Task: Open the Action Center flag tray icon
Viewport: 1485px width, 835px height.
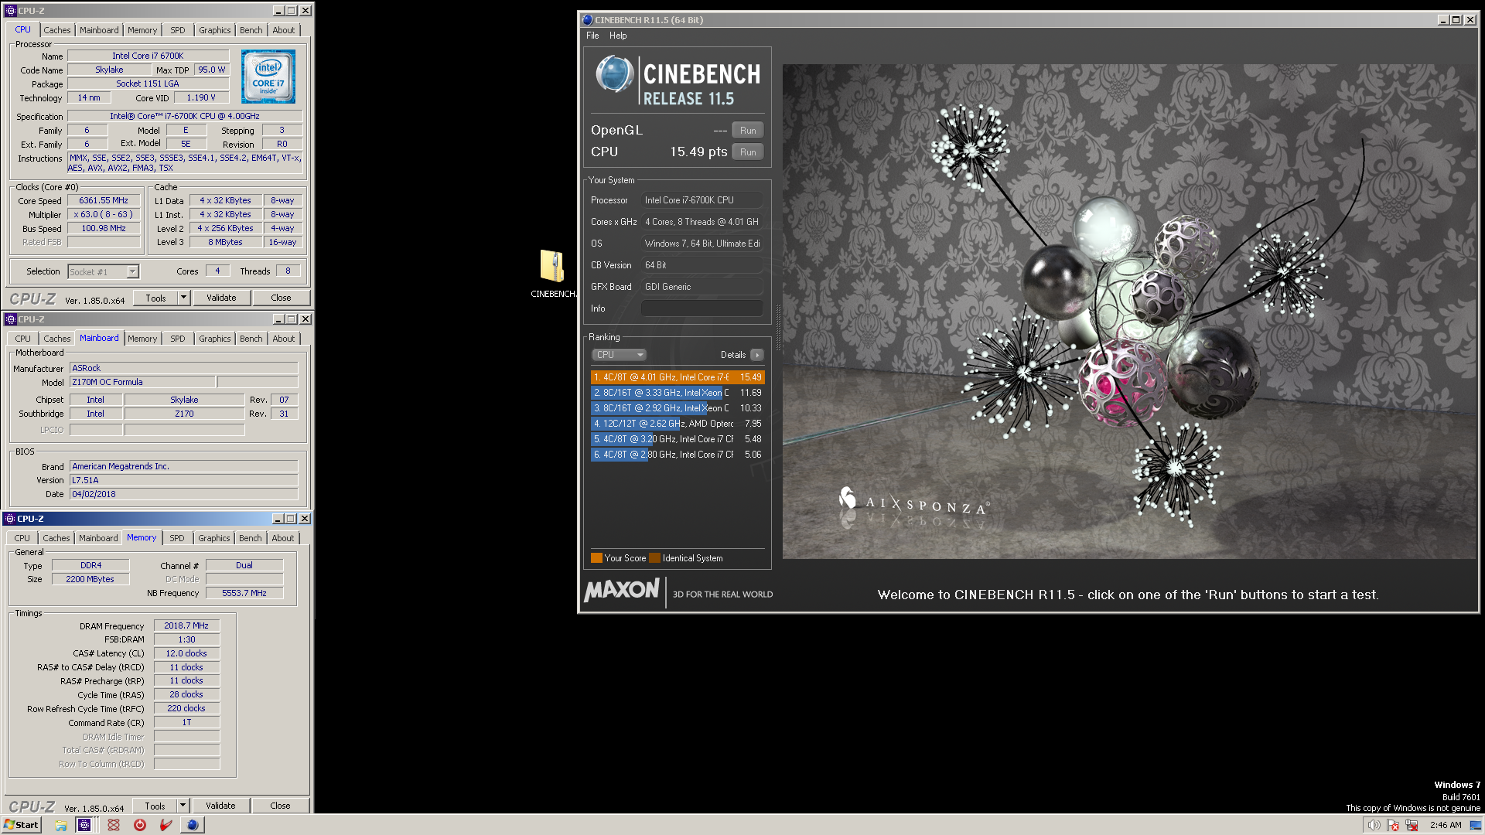Action: click(x=1393, y=825)
